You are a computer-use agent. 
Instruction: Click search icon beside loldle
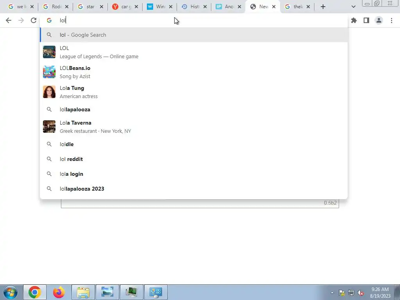[x=49, y=144]
